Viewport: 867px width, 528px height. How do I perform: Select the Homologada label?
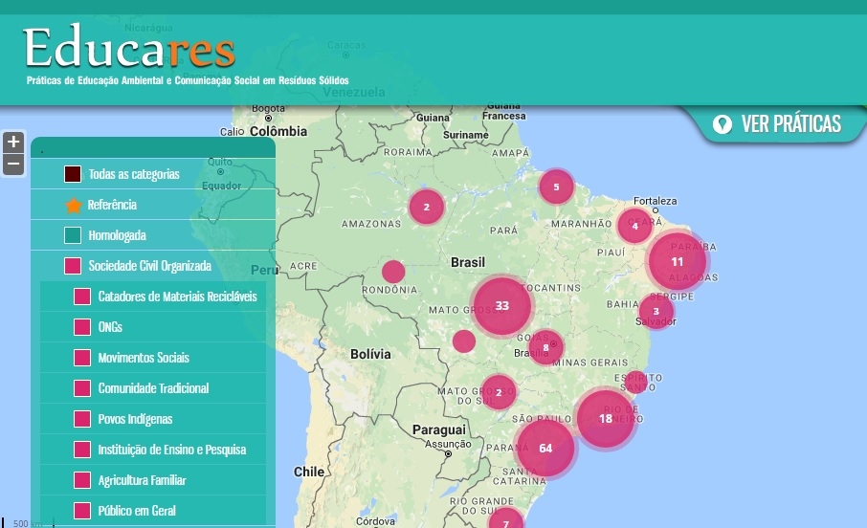(x=117, y=235)
